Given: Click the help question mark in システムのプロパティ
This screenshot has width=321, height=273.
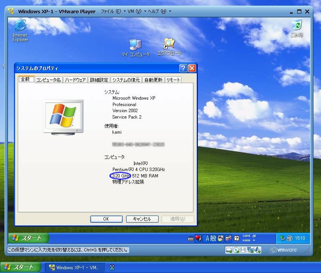Looking at the screenshot, I should coord(183,68).
